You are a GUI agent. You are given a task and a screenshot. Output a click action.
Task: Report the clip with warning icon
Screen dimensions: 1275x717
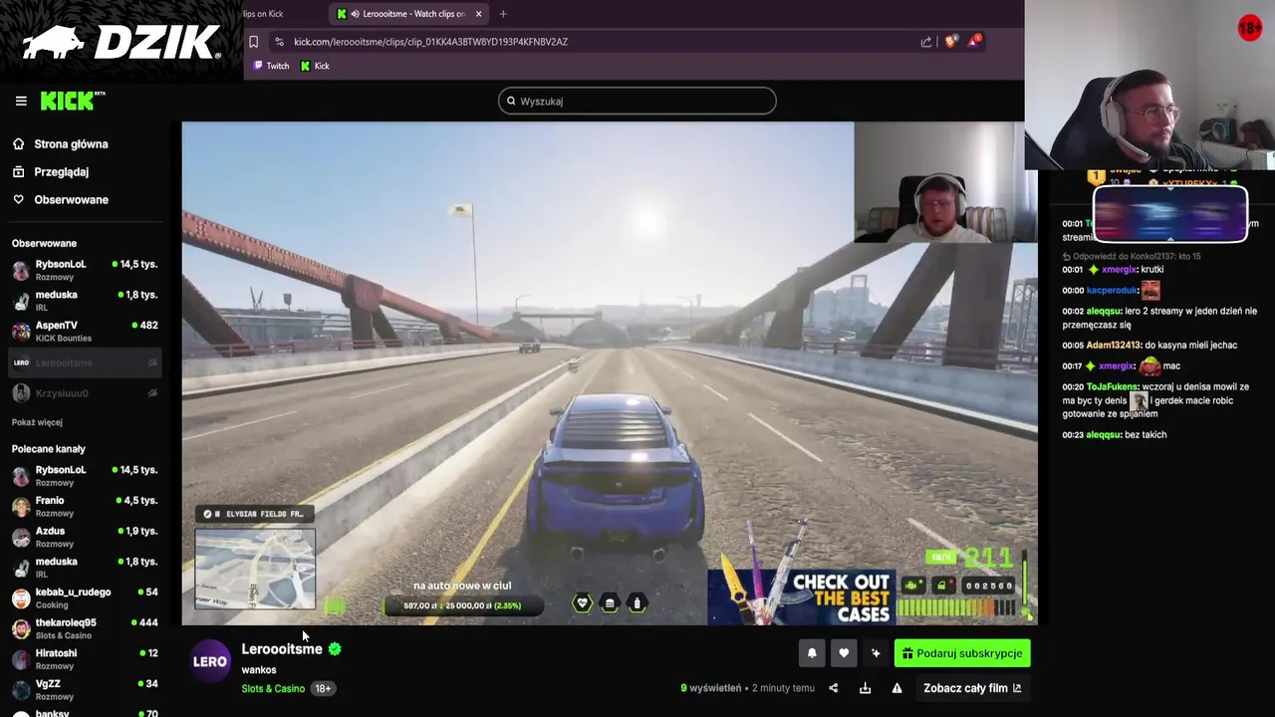896,688
